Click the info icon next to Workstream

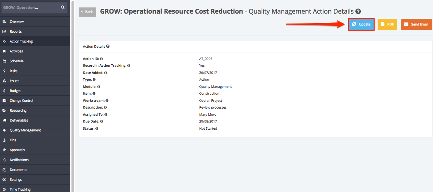[107, 101]
